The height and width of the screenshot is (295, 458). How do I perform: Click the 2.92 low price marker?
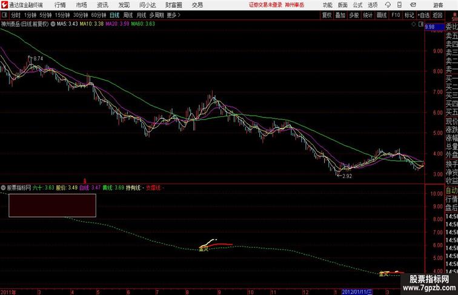point(347,176)
